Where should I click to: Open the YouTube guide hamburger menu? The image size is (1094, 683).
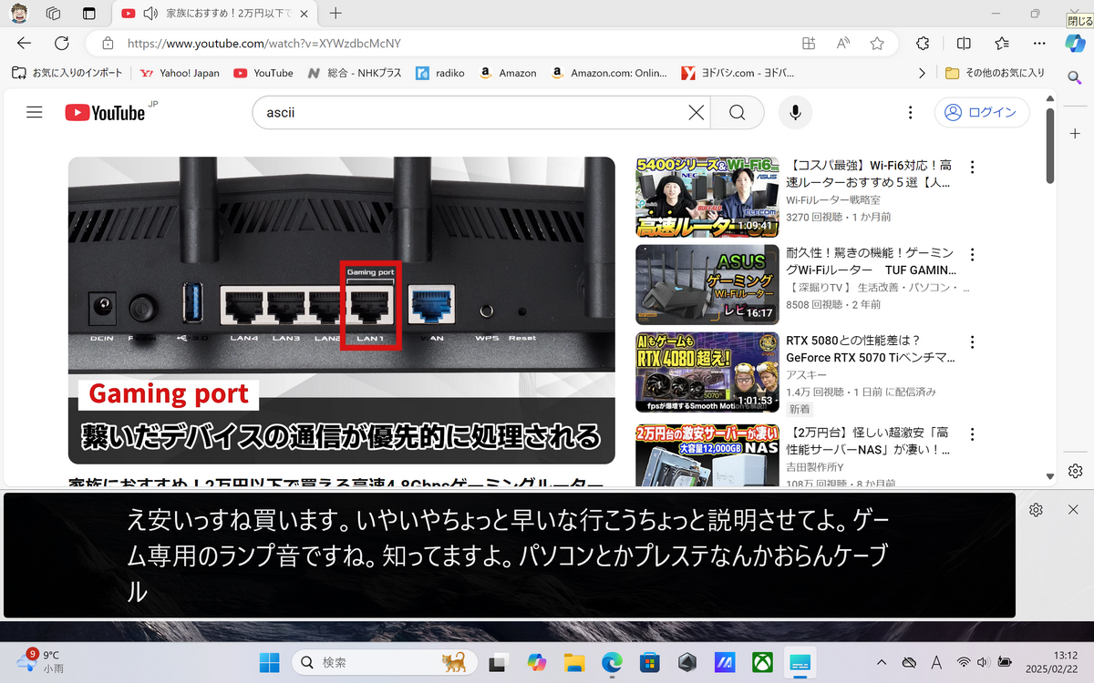point(35,112)
